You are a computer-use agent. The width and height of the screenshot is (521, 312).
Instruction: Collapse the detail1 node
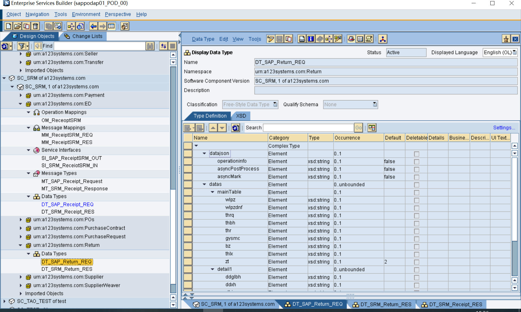(212, 269)
